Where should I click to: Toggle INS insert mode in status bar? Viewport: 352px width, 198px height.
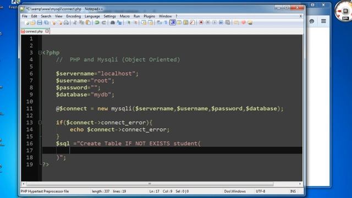[x=293, y=191]
